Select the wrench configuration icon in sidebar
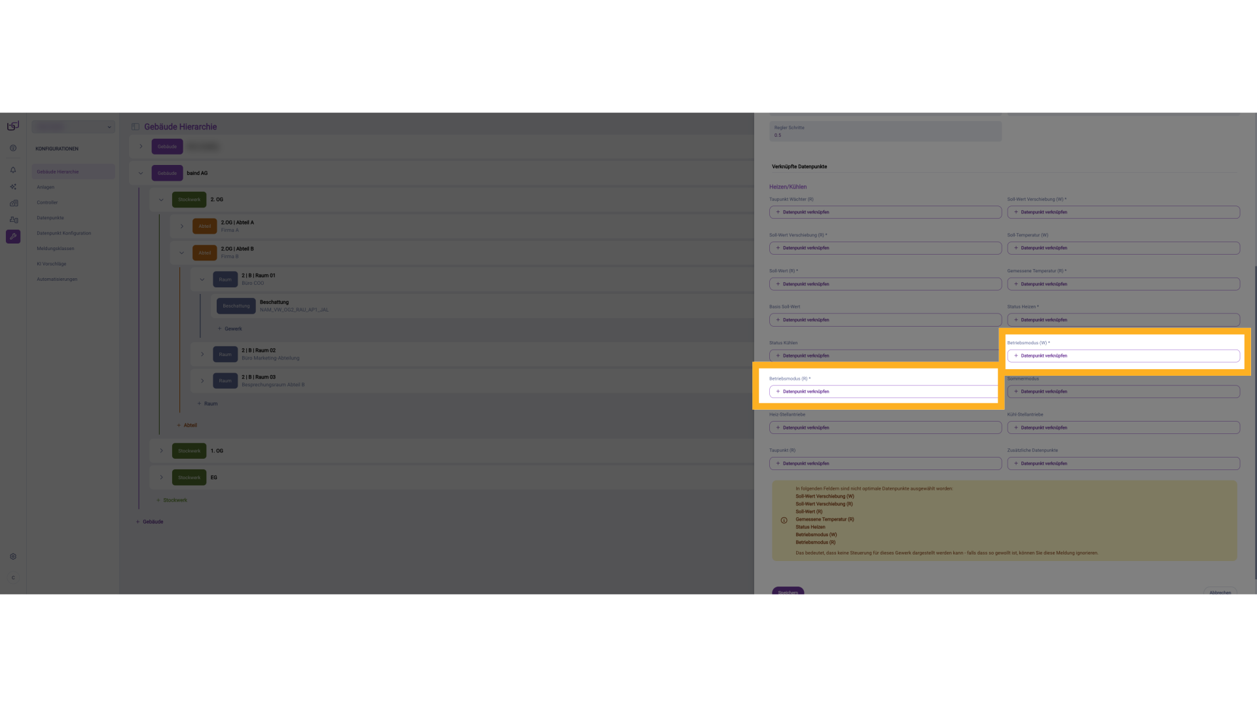The image size is (1257, 707). 13,236
